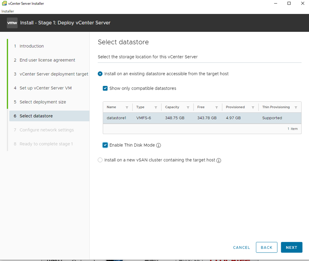This screenshot has height=261, width=309.
Task: Go to step 4 Set up vCenter Server VM
Action: [x=45, y=88]
